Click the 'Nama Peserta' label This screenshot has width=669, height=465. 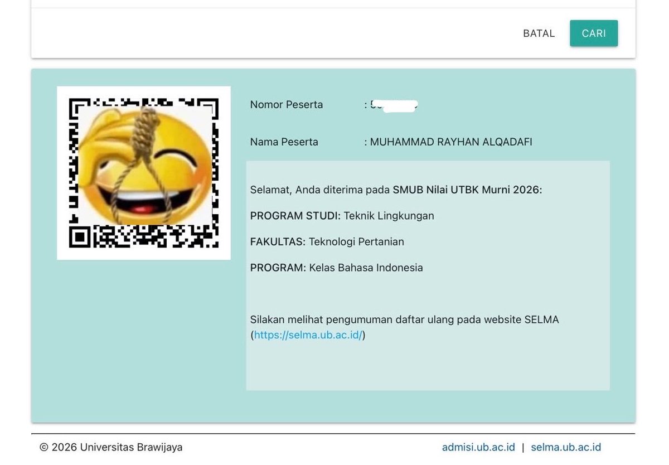point(284,142)
